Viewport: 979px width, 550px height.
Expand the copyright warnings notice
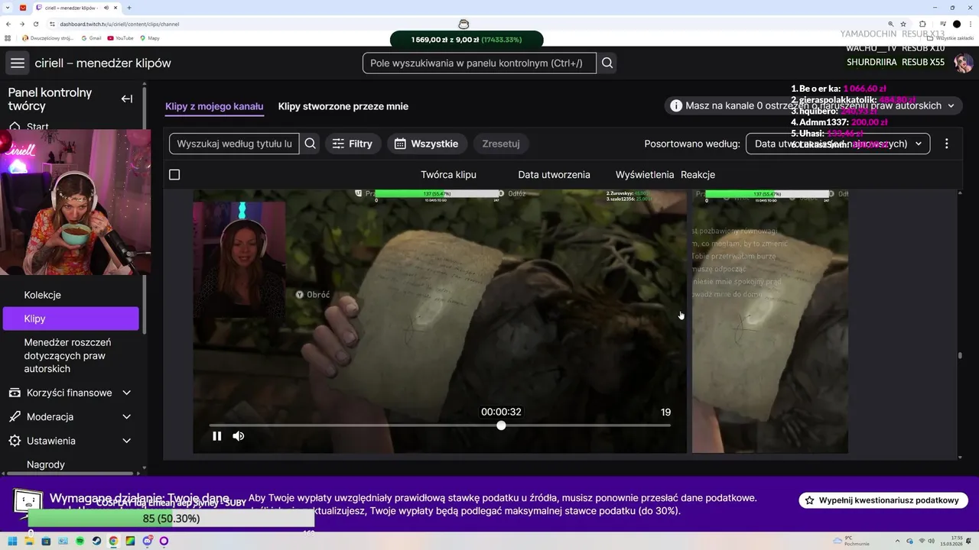pyautogui.click(x=812, y=105)
